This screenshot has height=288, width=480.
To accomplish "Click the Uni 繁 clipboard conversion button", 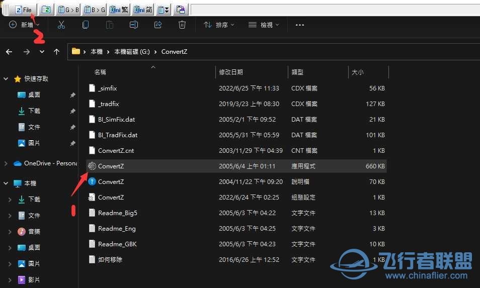I will 119,10.
